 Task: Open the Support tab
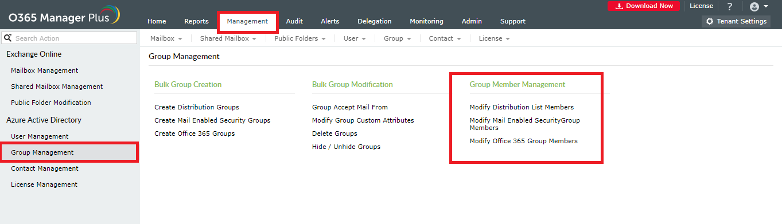(x=512, y=21)
